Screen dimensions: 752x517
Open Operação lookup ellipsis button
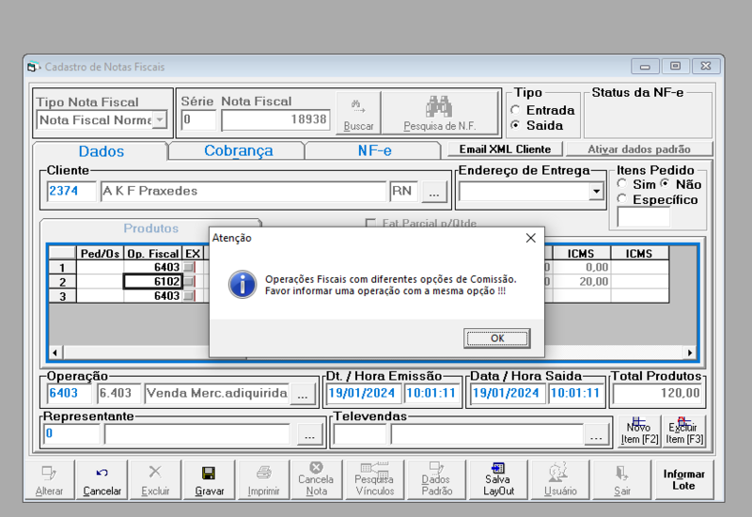(303, 393)
